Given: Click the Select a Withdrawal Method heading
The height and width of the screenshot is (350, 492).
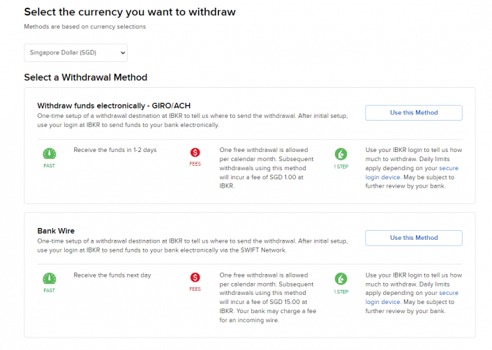Looking at the screenshot, I should 86,77.
